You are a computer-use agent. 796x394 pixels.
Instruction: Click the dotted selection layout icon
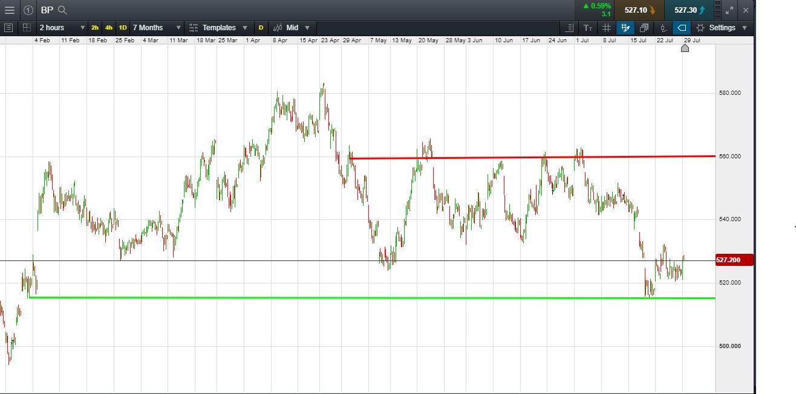(27, 28)
